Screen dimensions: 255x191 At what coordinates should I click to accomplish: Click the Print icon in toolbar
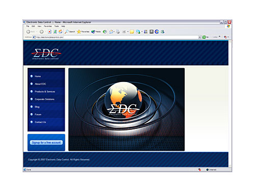tap(118, 32)
